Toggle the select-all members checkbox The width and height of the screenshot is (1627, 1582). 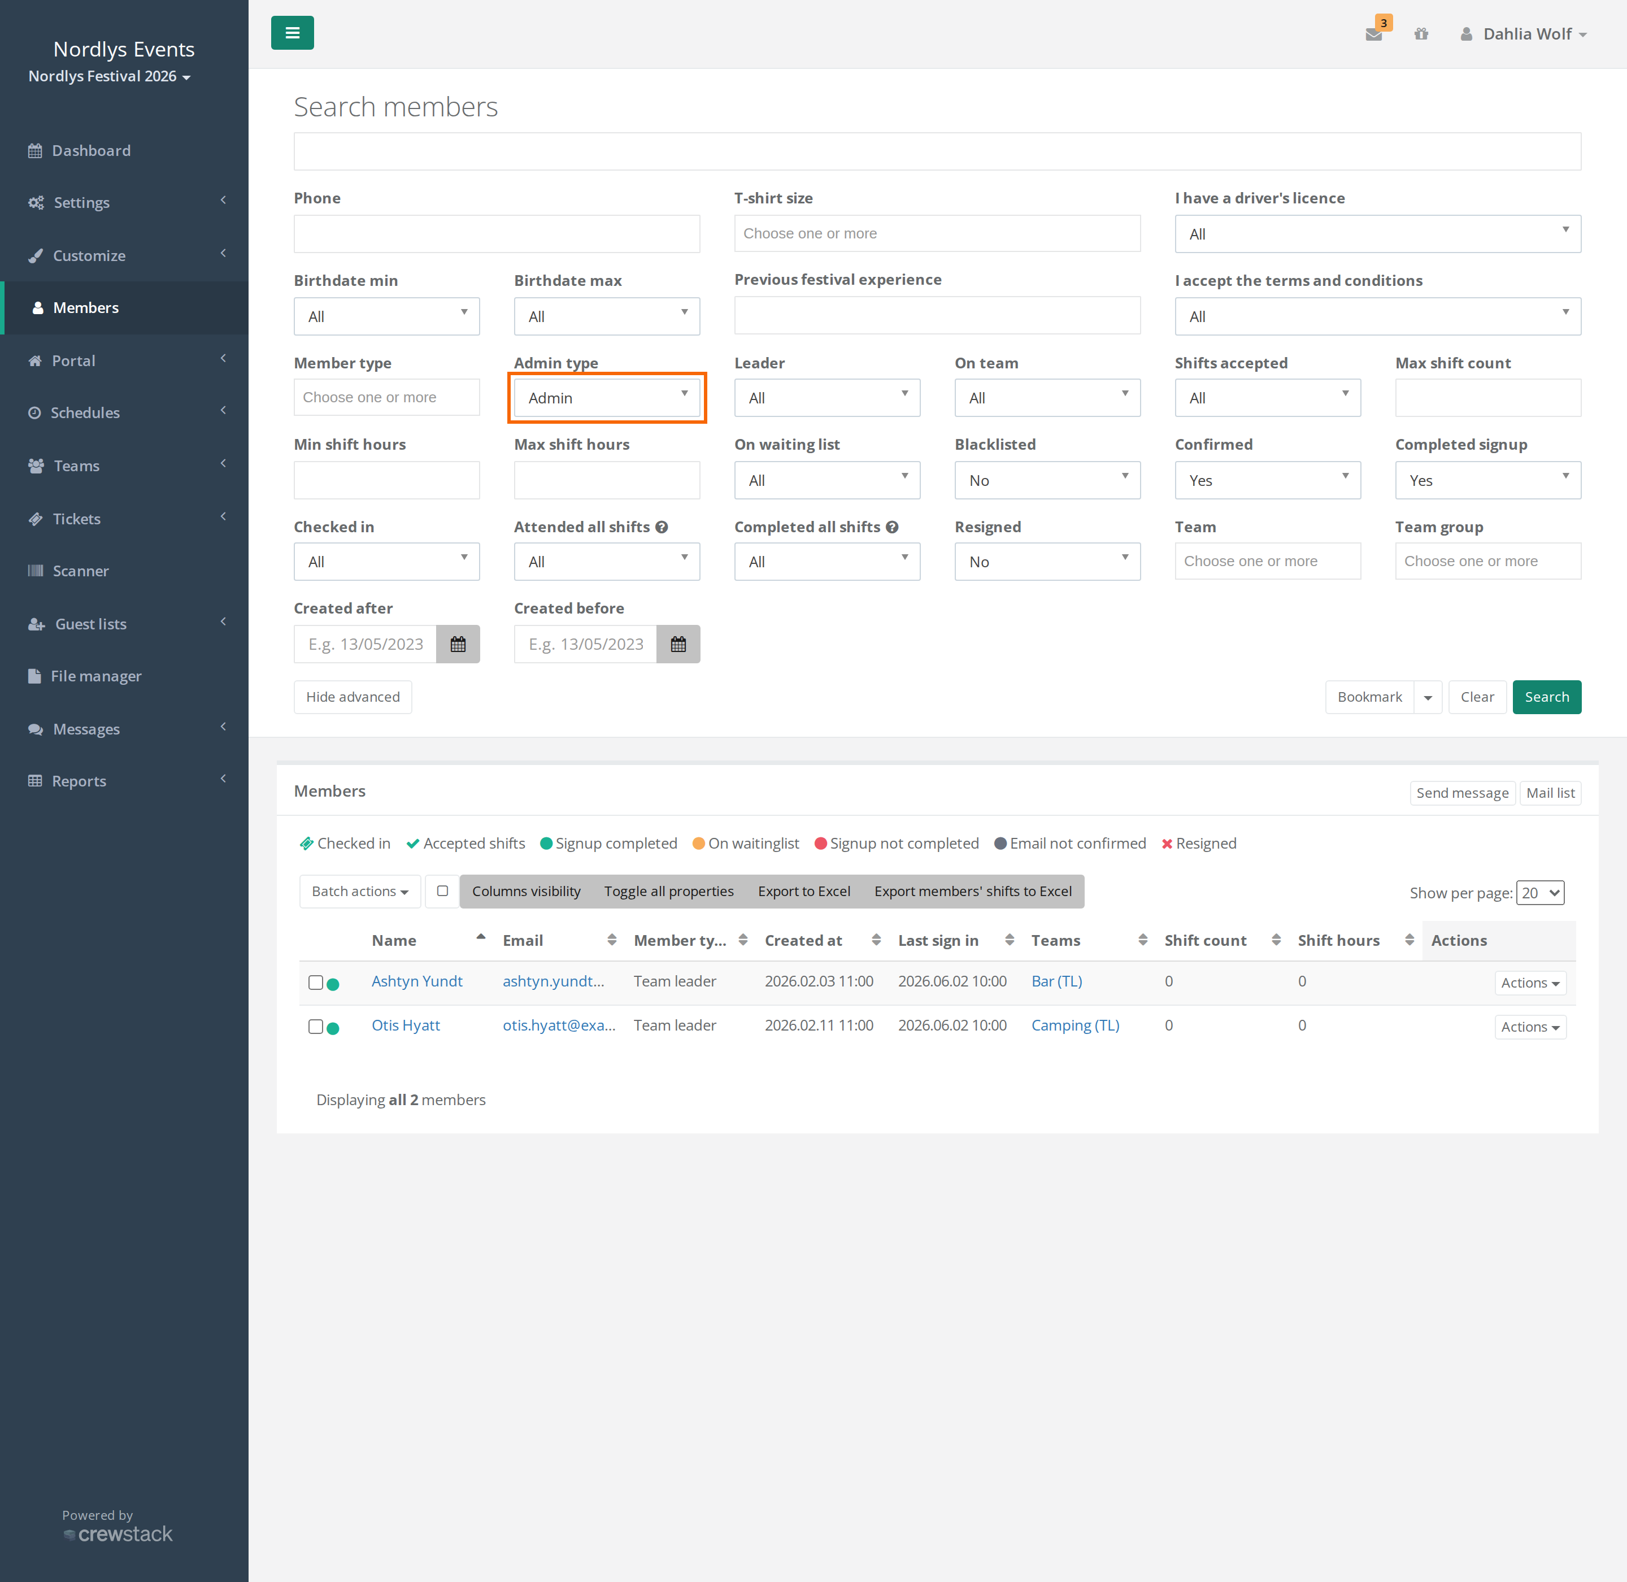pyautogui.click(x=442, y=890)
